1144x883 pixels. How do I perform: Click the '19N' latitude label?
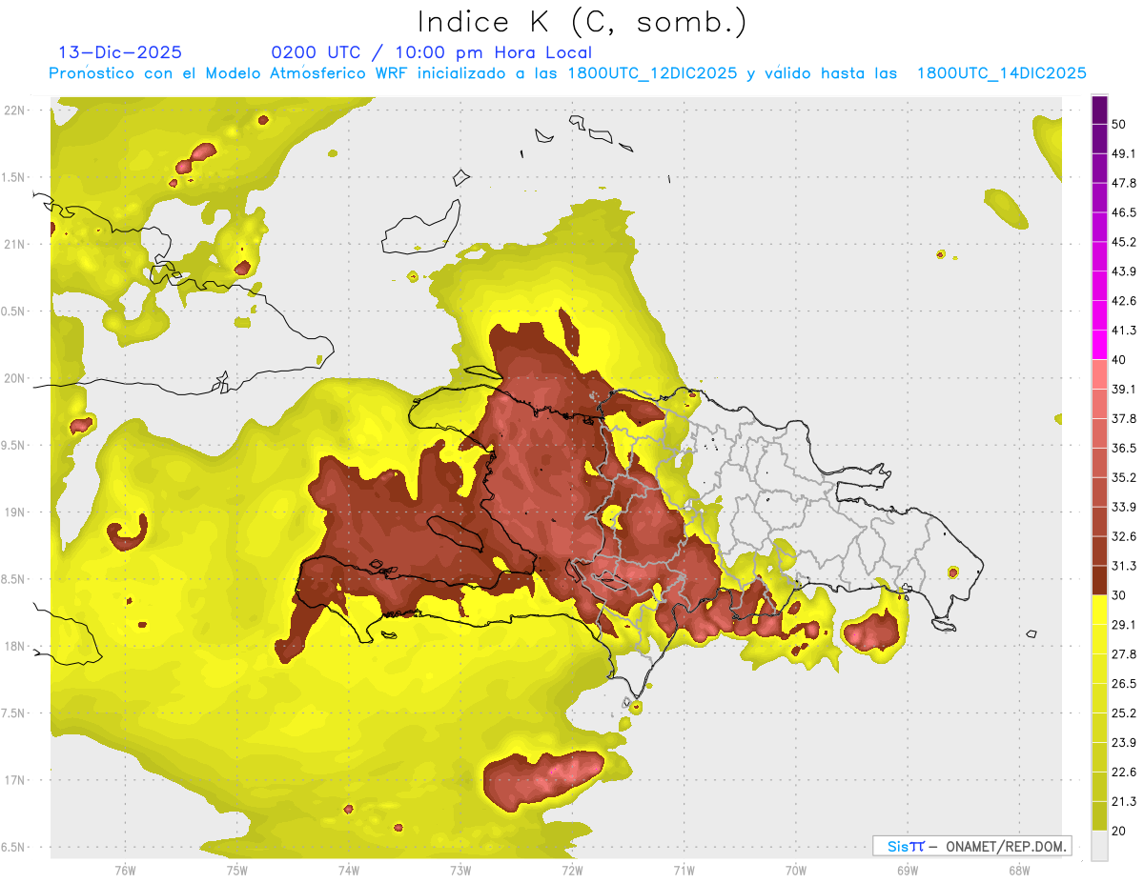click(x=14, y=512)
